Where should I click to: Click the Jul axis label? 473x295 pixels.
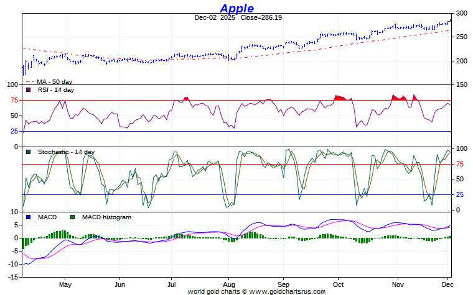171,284
